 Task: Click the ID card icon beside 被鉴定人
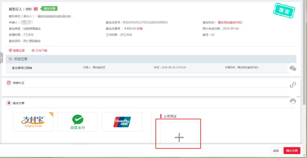(36, 9)
